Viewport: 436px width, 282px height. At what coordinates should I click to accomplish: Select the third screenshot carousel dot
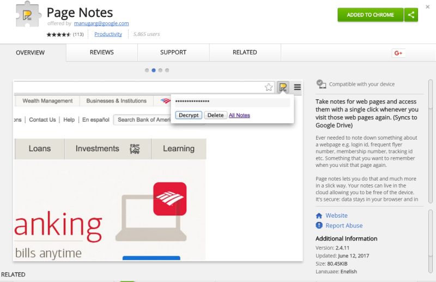pos(160,70)
